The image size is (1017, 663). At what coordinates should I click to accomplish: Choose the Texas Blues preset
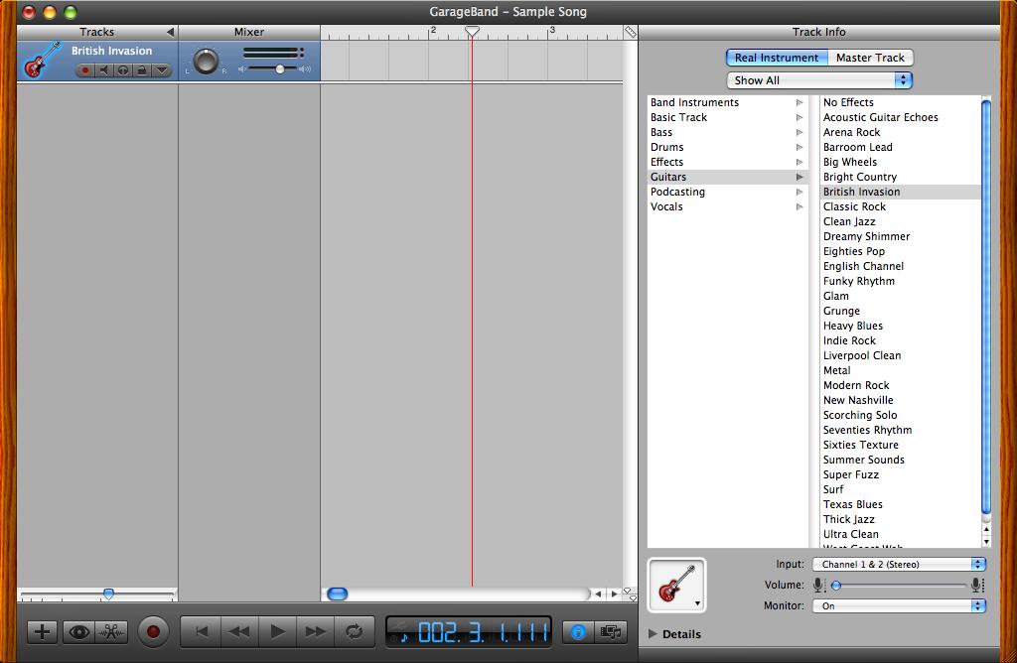900,504
